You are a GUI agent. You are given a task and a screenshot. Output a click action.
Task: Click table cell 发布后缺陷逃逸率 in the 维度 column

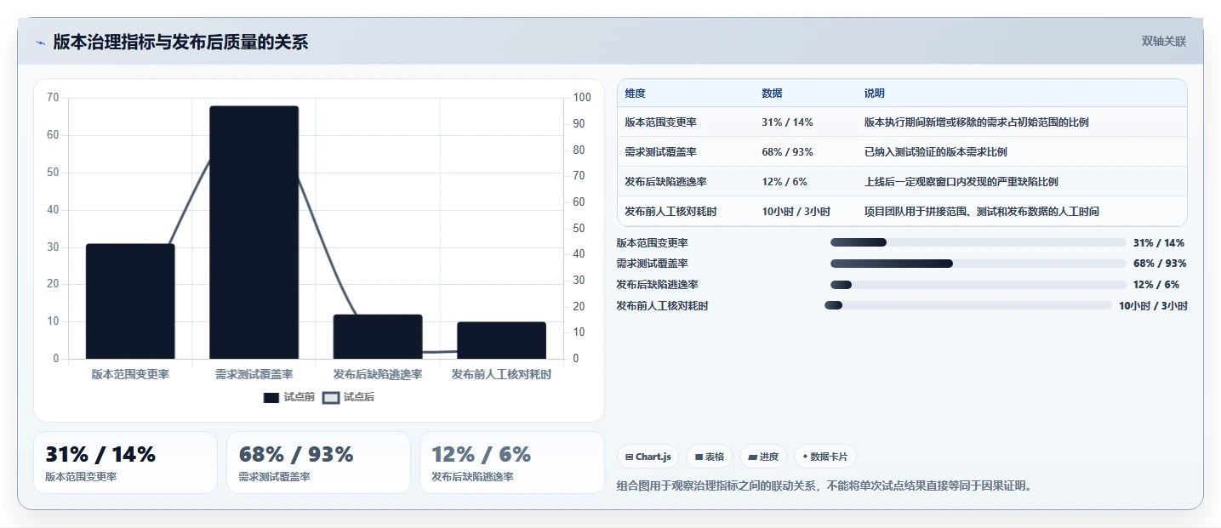665,182
